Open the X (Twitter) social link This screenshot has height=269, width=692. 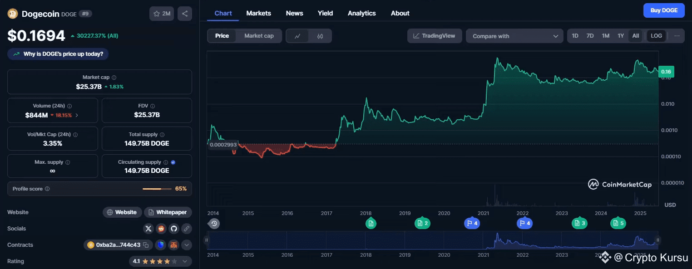(x=148, y=229)
